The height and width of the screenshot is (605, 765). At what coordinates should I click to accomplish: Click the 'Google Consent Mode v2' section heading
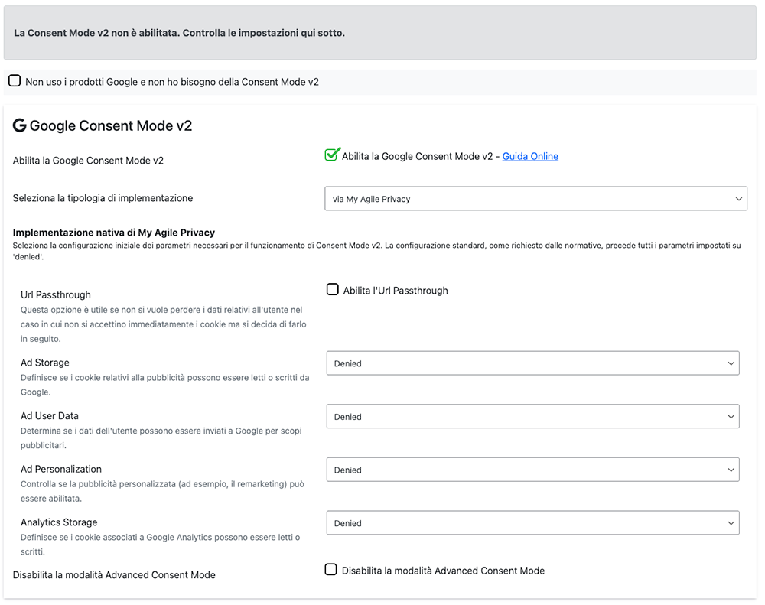point(111,126)
